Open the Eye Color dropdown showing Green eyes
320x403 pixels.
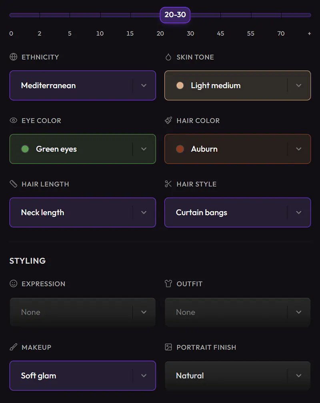click(83, 149)
